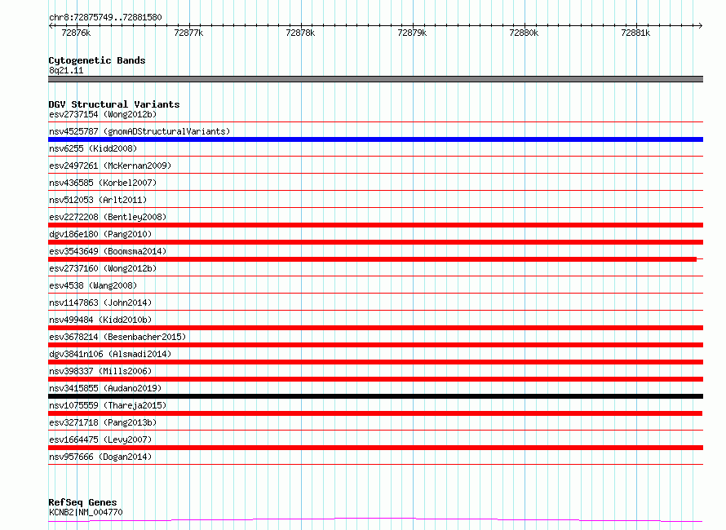The height and width of the screenshot is (530, 726).
Task: Click the esv2737160 (Wong2012b) label
Action: click(103, 268)
